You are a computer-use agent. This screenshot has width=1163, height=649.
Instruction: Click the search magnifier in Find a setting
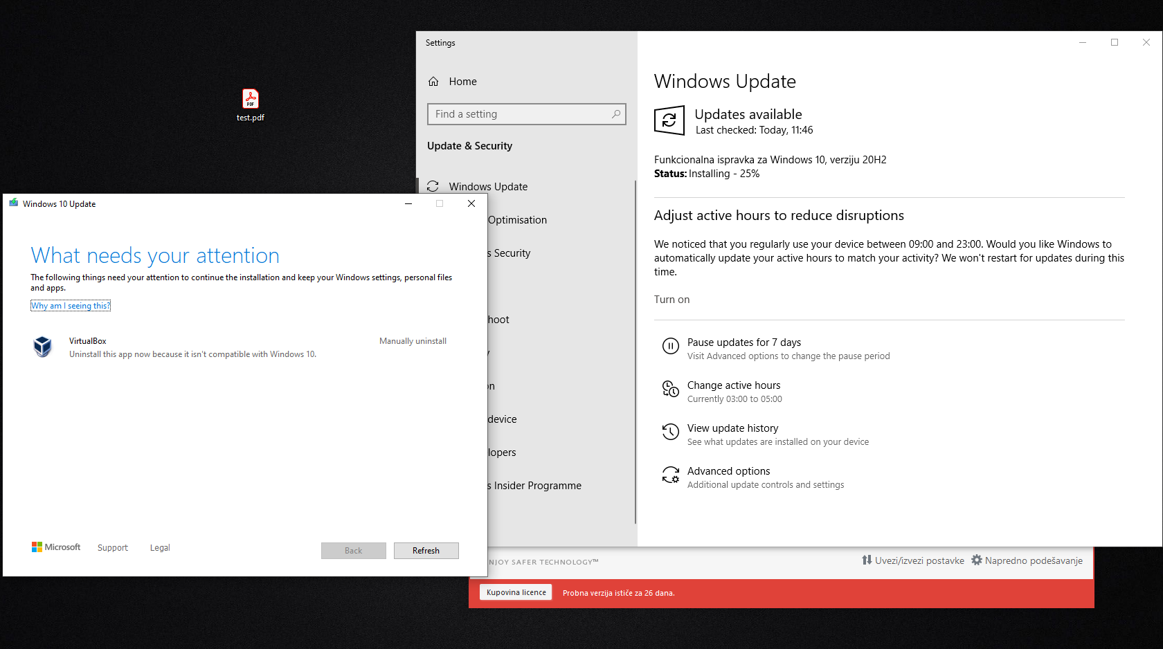click(615, 114)
